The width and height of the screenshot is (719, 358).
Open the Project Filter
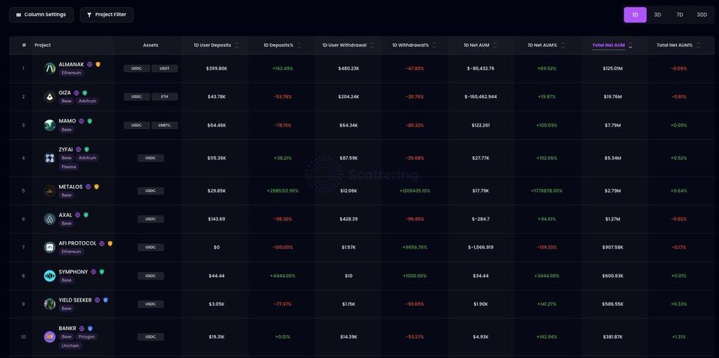point(107,15)
